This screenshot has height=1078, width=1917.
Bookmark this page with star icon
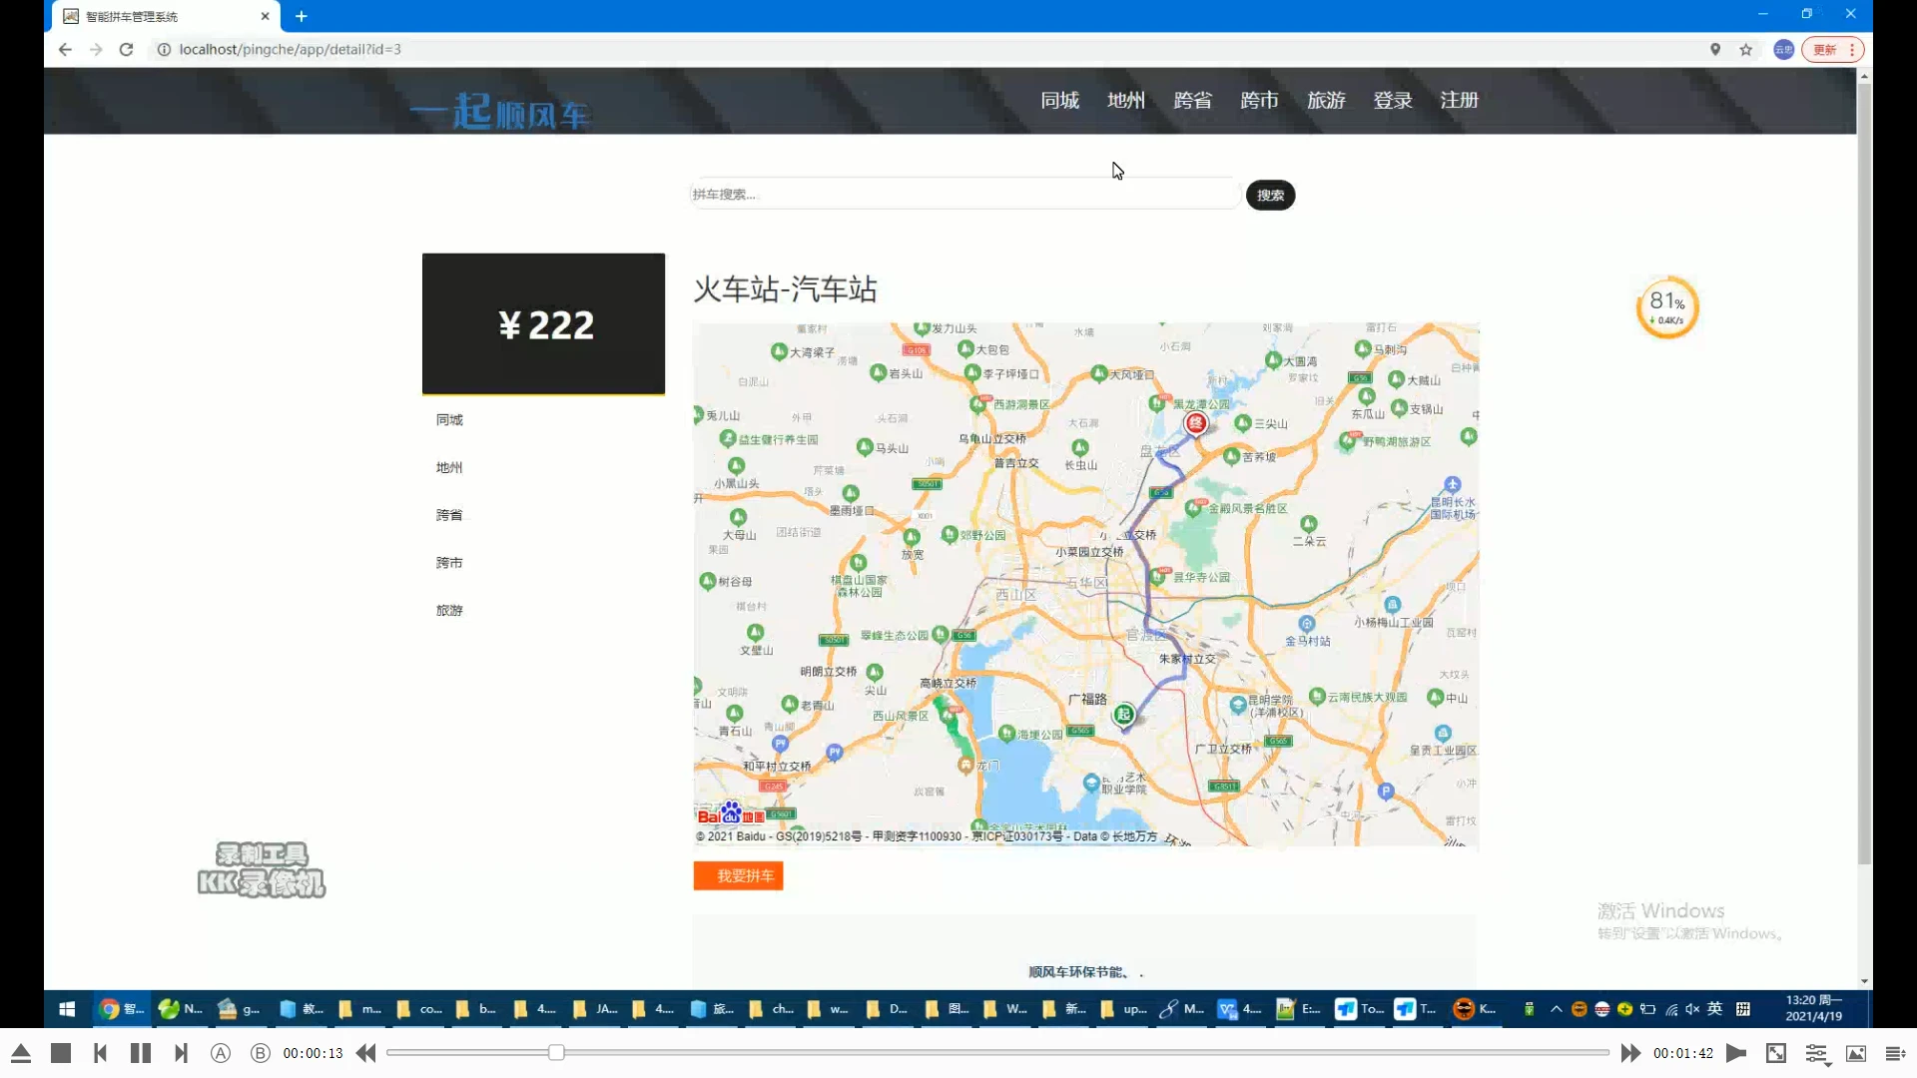pyautogui.click(x=1746, y=50)
